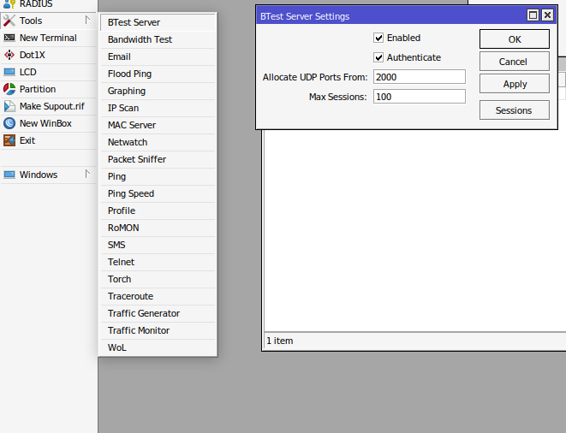Click the Partition icon
This screenshot has width=566, height=433.
(9, 89)
